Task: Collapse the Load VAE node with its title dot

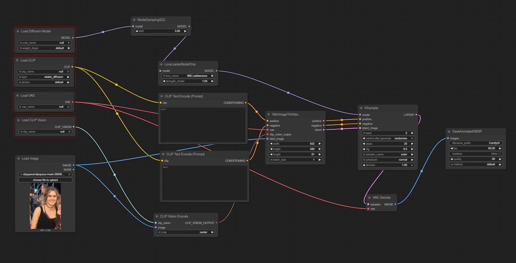Action: click(x=17, y=96)
